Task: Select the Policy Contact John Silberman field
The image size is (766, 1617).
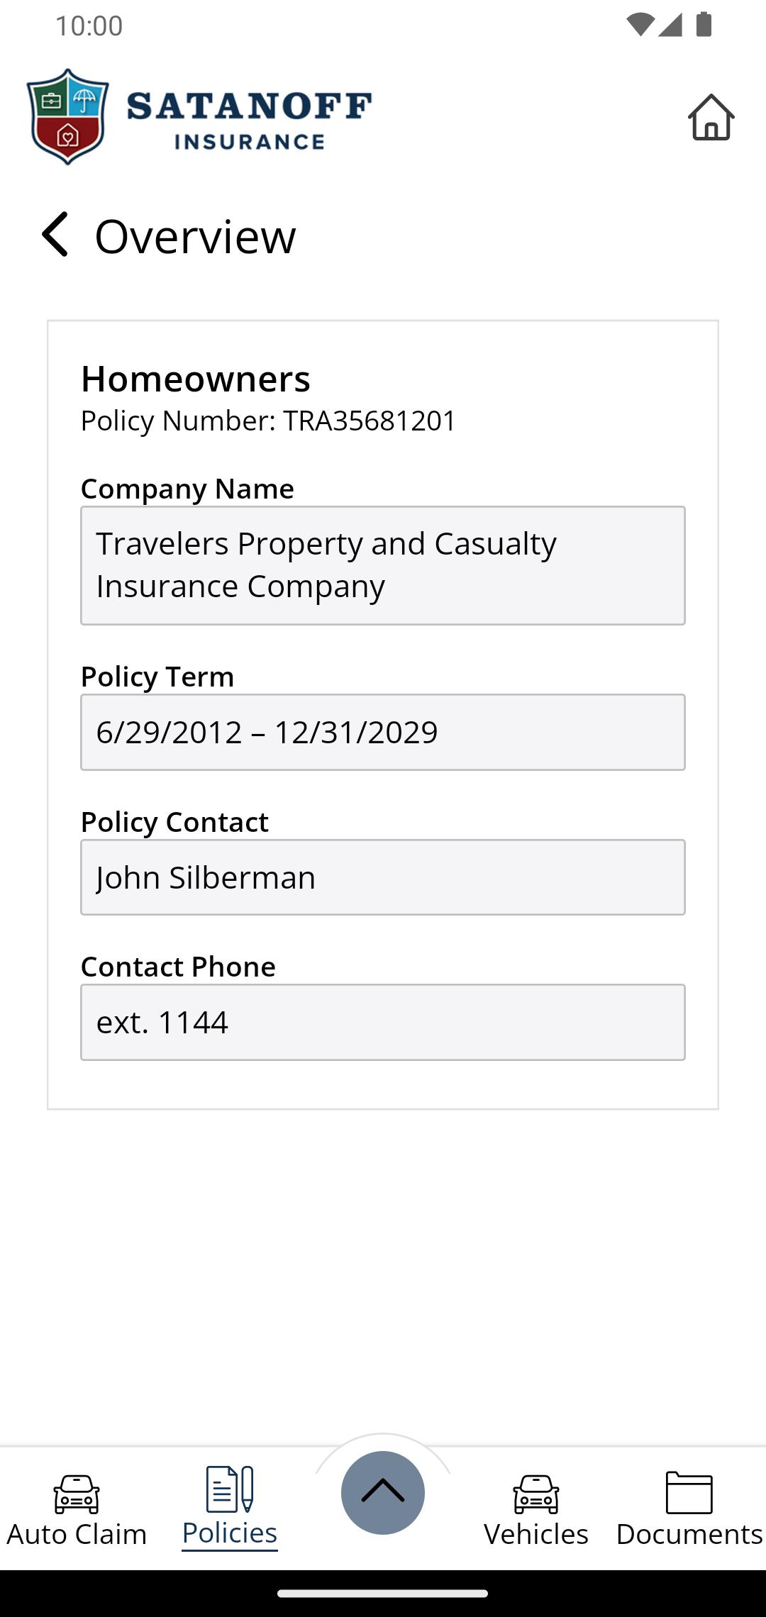Action: (383, 877)
